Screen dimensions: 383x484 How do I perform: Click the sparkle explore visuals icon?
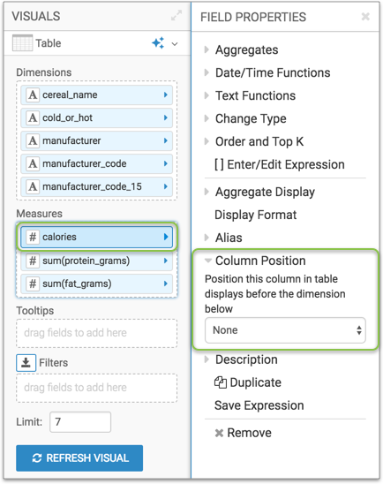pyautogui.click(x=158, y=43)
